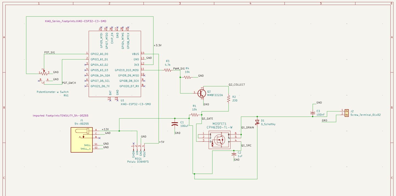
Task: Click the 4.7k value above R3
Action: tap(168, 65)
